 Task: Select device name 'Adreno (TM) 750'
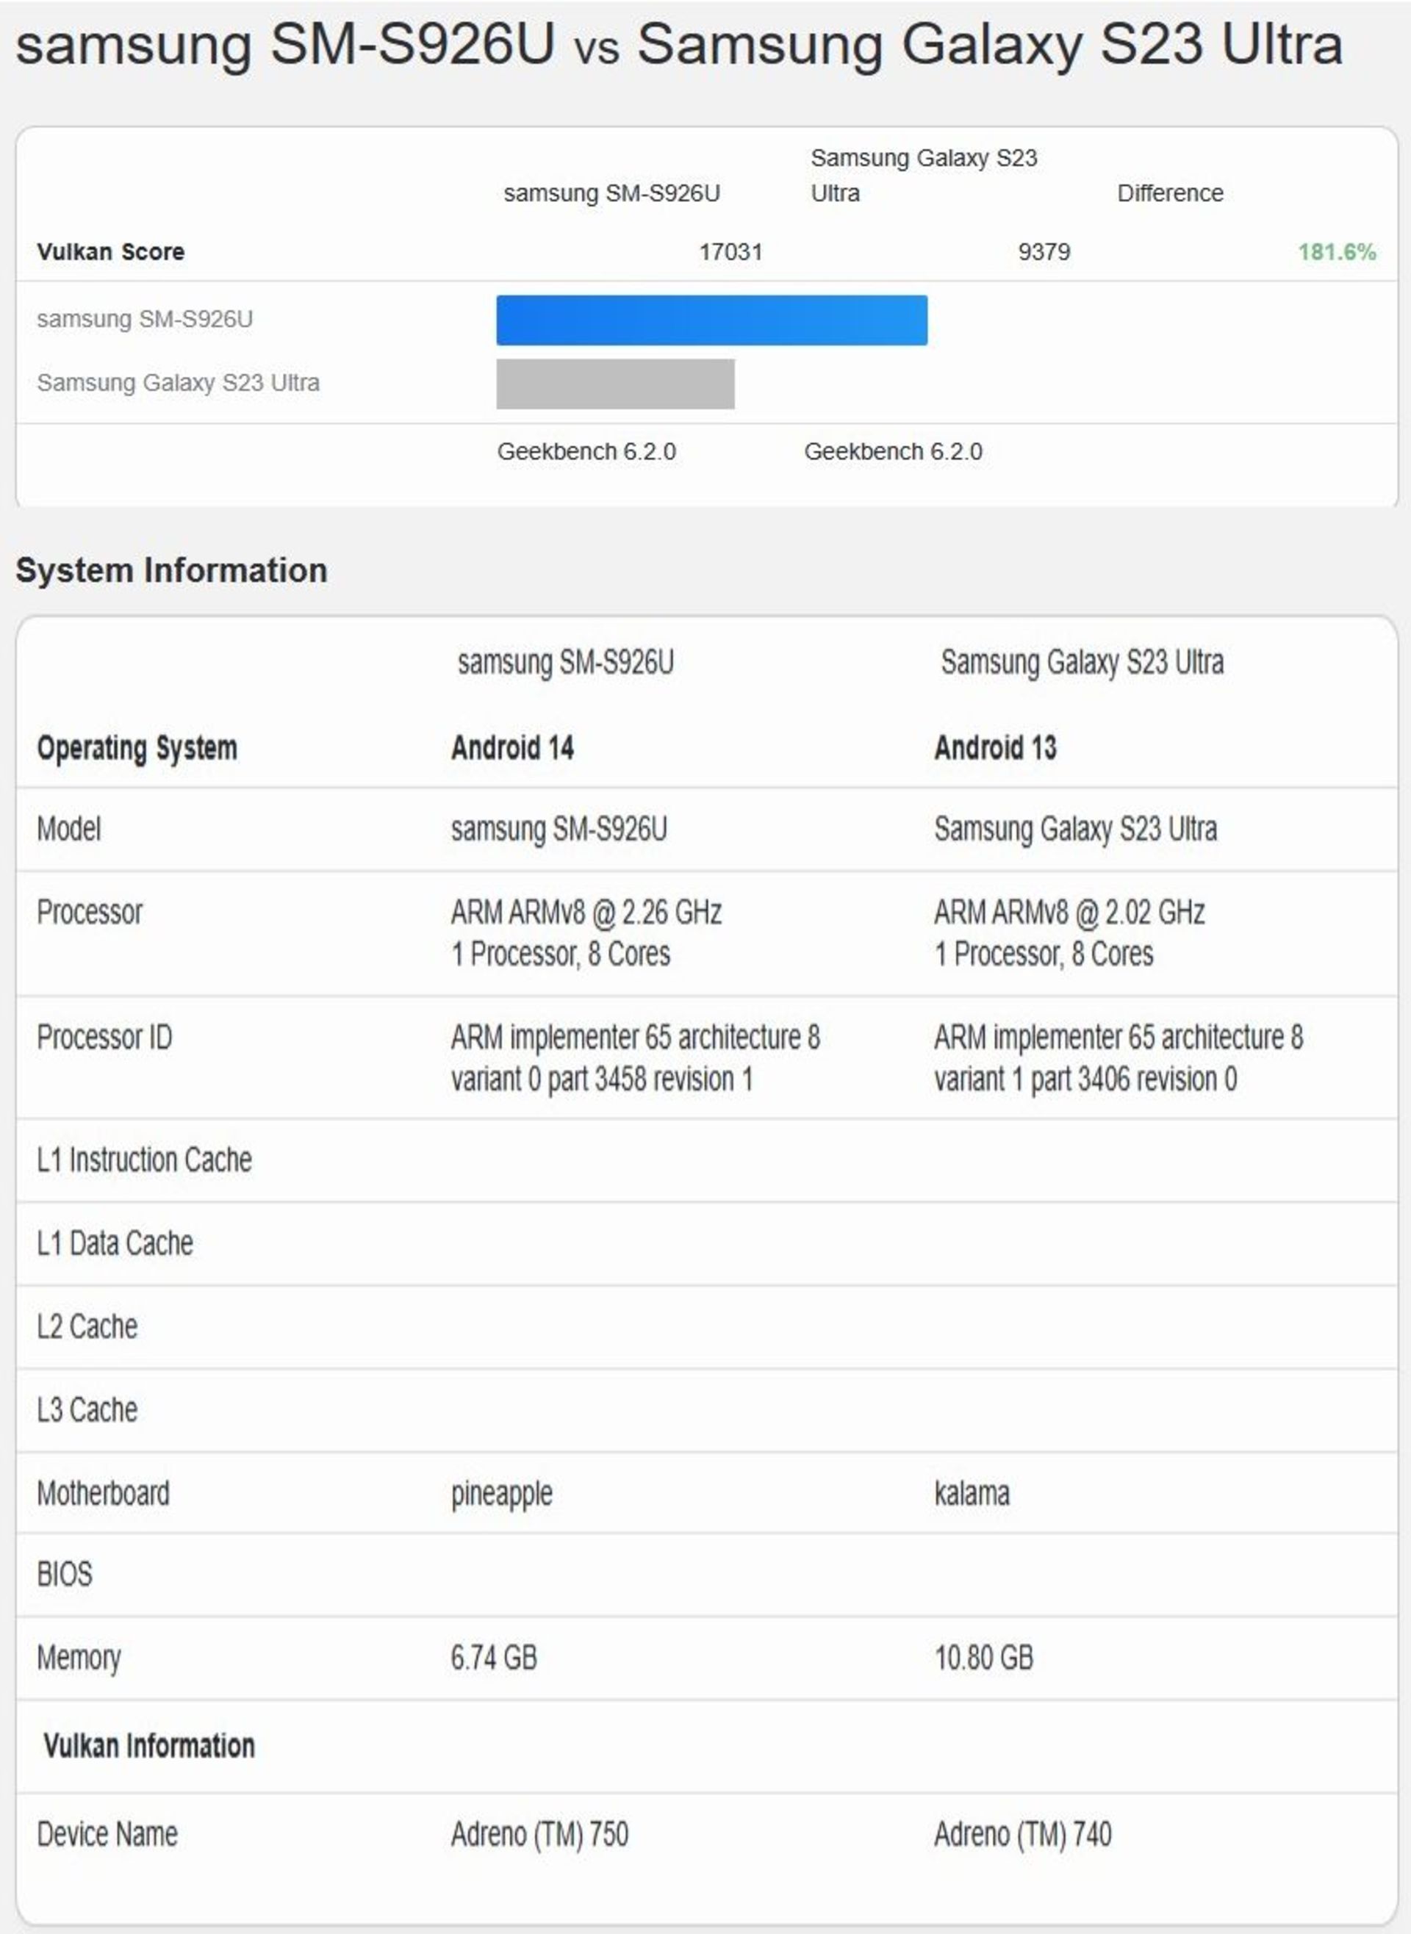(x=540, y=1834)
